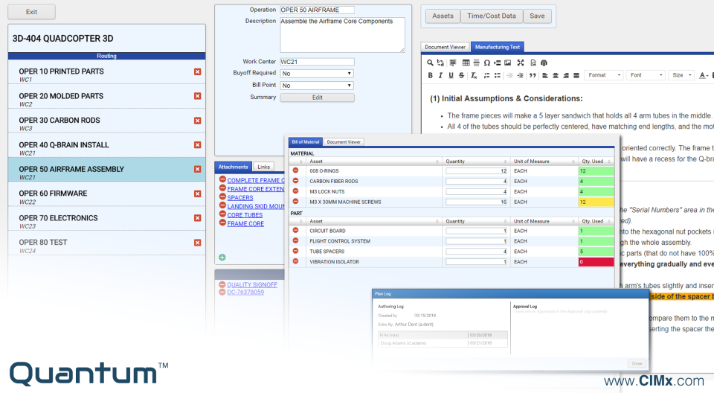Toggle strikethrough formatting
Image resolution: width=714 pixels, height=393 pixels.
click(461, 75)
